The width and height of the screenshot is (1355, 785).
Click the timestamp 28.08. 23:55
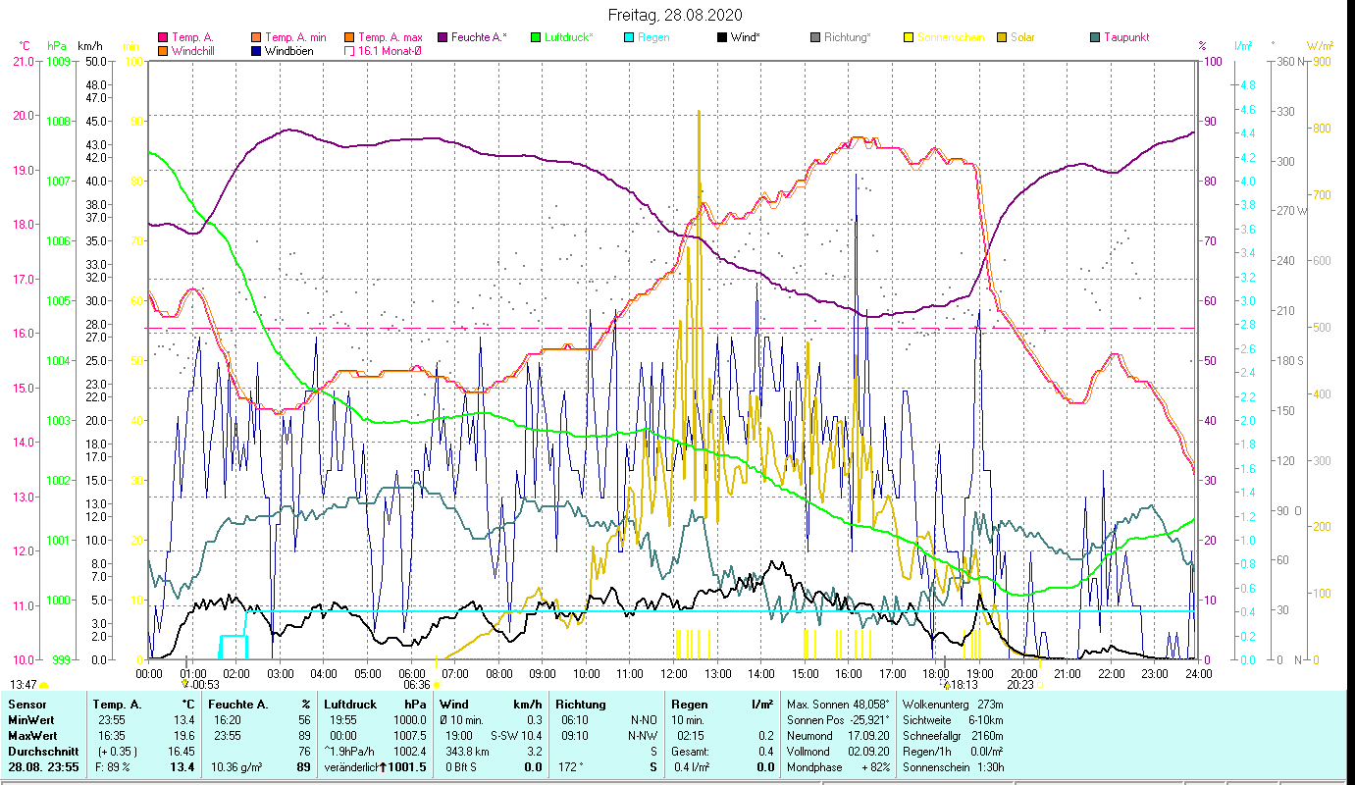click(x=44, y=767)
